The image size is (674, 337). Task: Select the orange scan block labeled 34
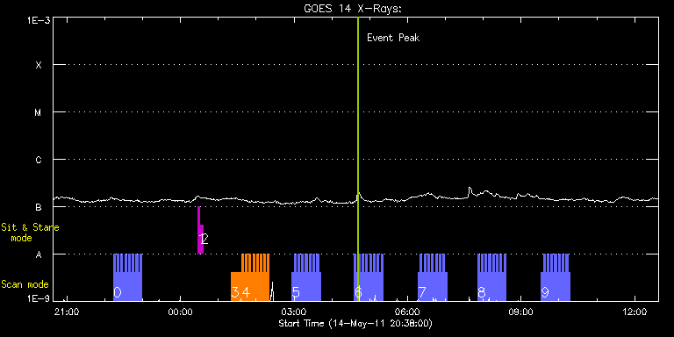pos(250,277)
